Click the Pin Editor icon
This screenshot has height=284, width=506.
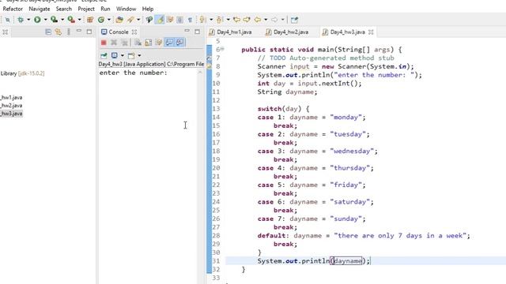(x=294, y=20)
